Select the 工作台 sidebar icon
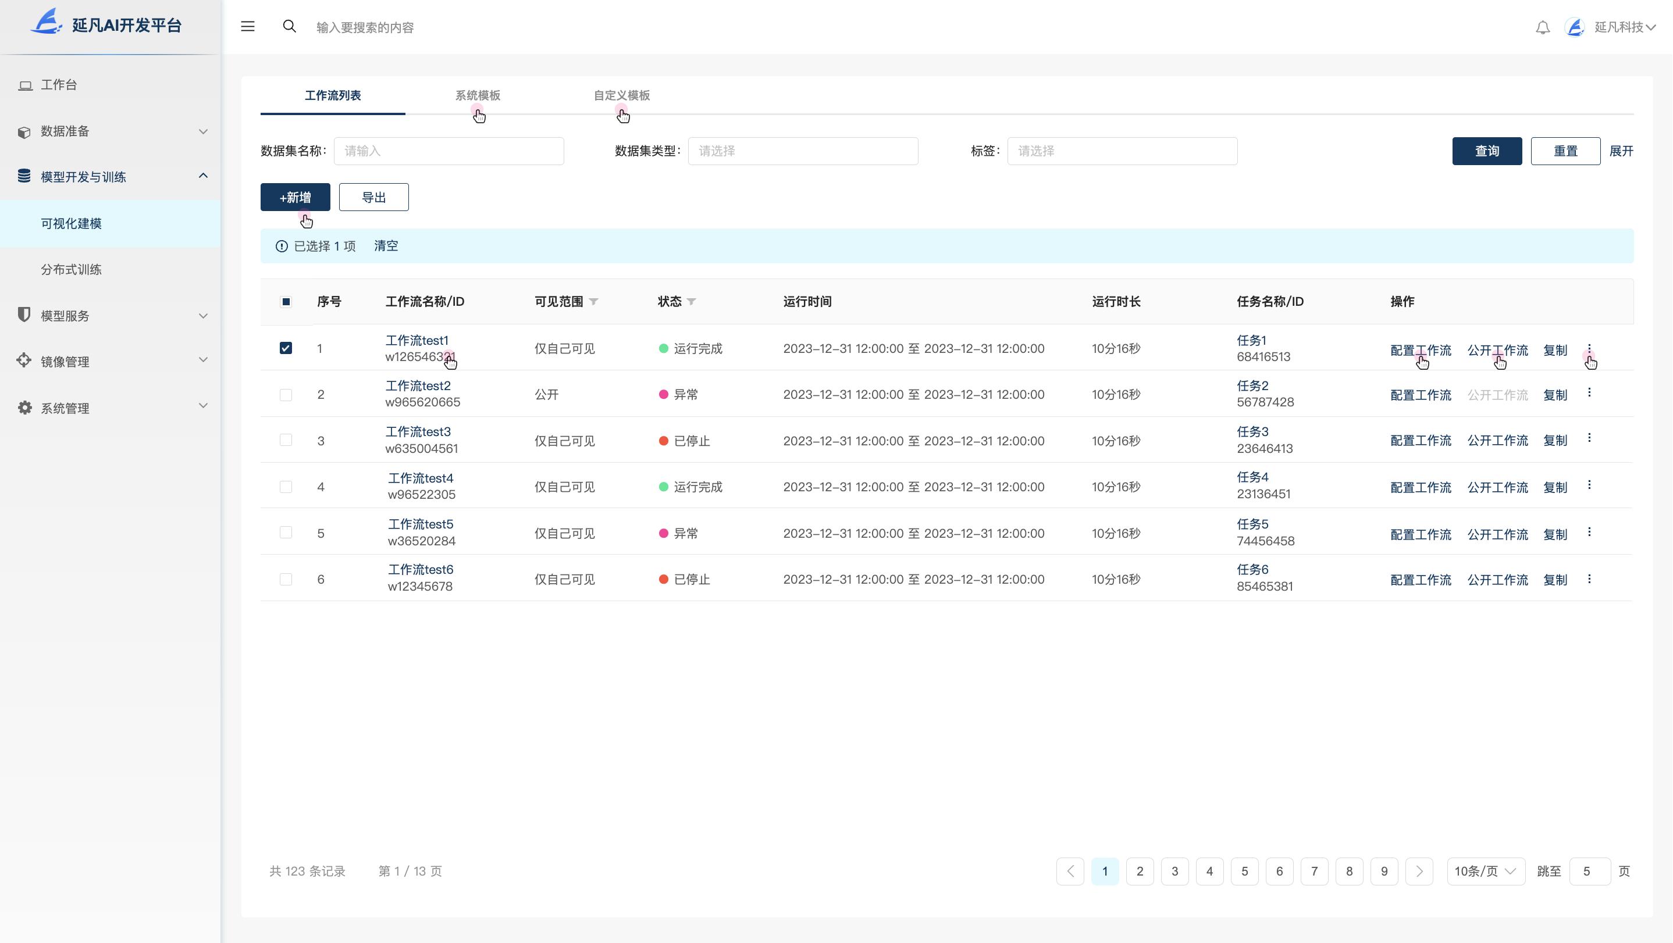Screen dimensions: 1673x943 [24, 84]
